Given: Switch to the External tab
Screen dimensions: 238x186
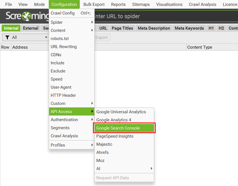Looking at the screenshot, I should [x=31, y=28].
